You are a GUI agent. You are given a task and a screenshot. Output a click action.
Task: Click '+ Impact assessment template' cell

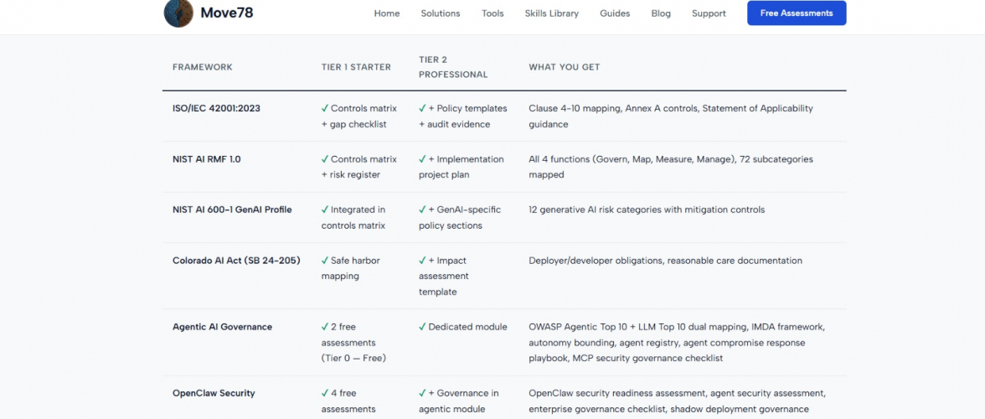(444, 276)
